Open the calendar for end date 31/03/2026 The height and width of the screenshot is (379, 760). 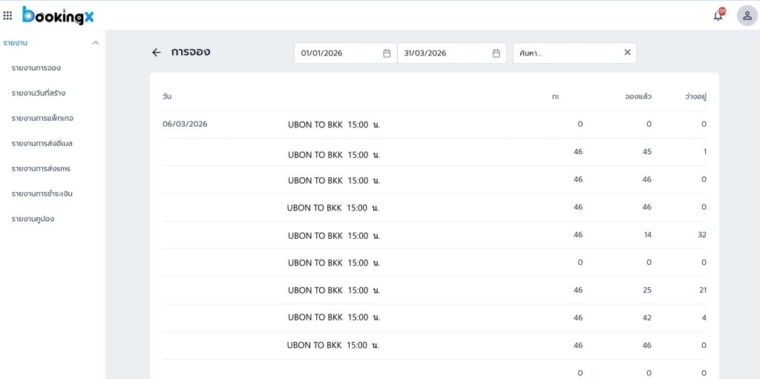point(497,53)
